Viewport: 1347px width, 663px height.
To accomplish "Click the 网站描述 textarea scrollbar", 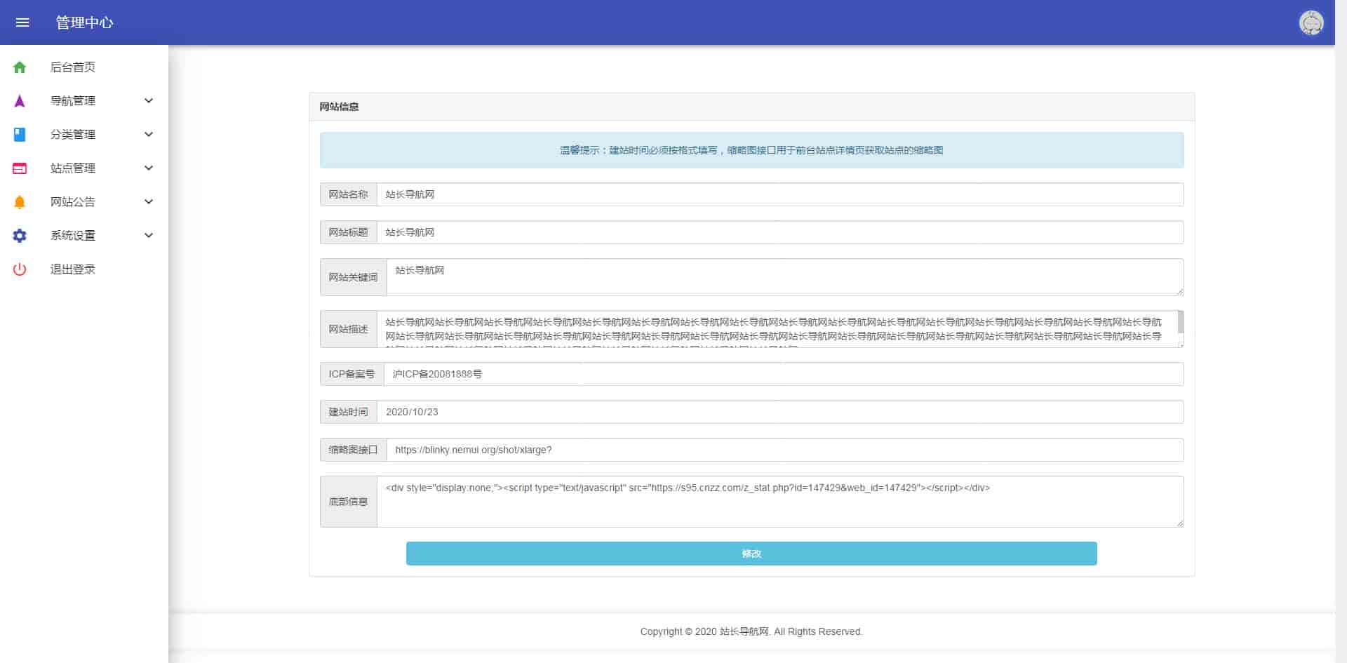I will [1181, 323].
